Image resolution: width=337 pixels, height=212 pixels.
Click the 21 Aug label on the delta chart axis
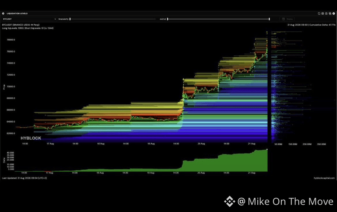(x=252, y=173)
